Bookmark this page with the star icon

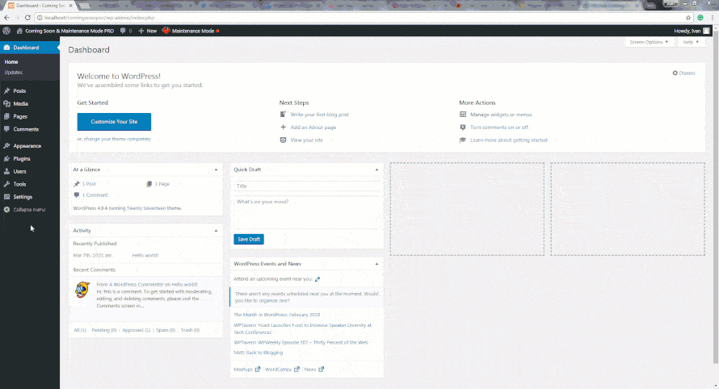687,18
